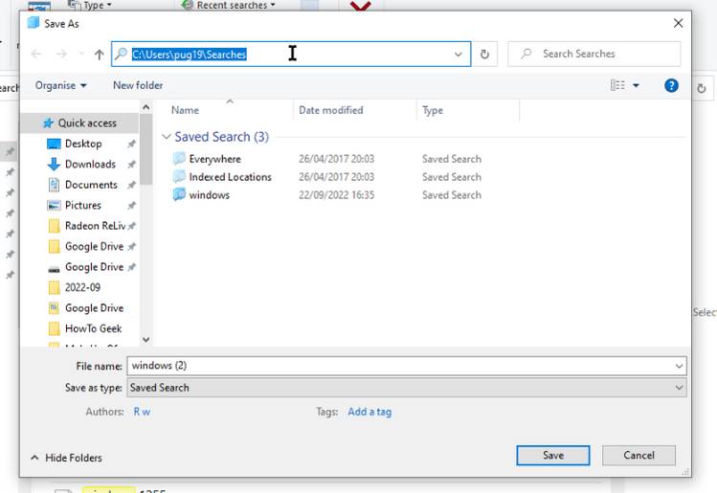The height and width of the screenshot is (493, 717).
Task: Click the Forward navigation arrow
Action: click(61, 55)
